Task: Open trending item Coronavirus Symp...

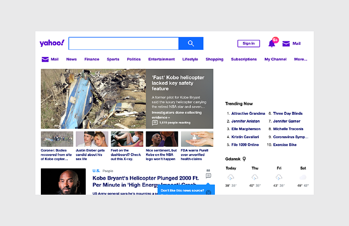Action: pos(291,137)
